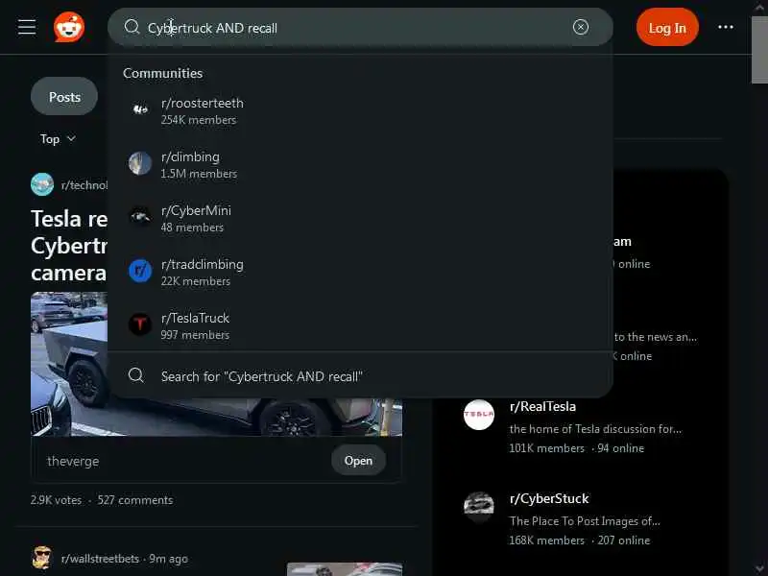This screenshot has width=768, height=576.
Task: Open r/roosterteeth community suggestion
Action: (360, 110)
